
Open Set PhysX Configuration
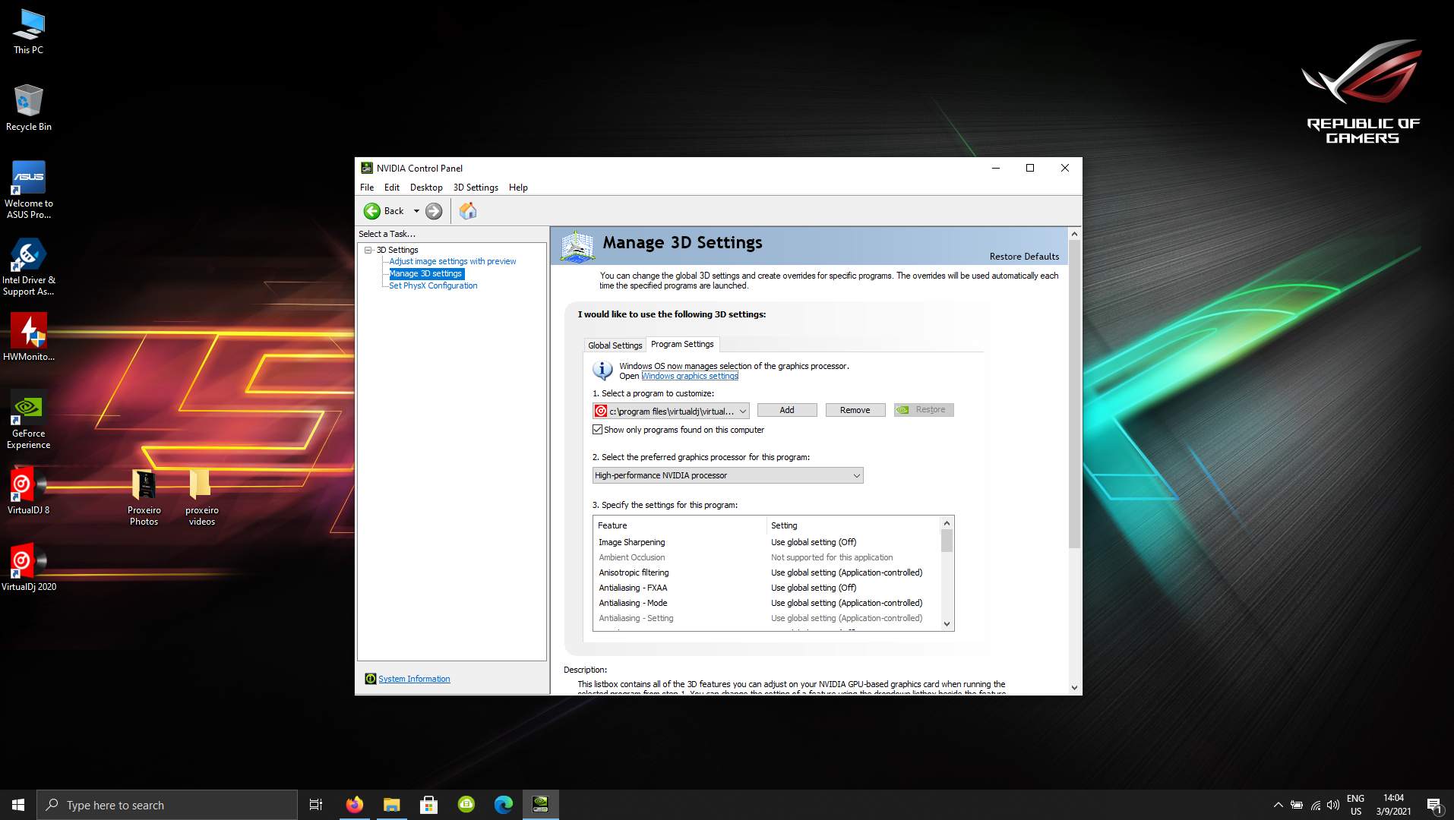click(433, 285)
